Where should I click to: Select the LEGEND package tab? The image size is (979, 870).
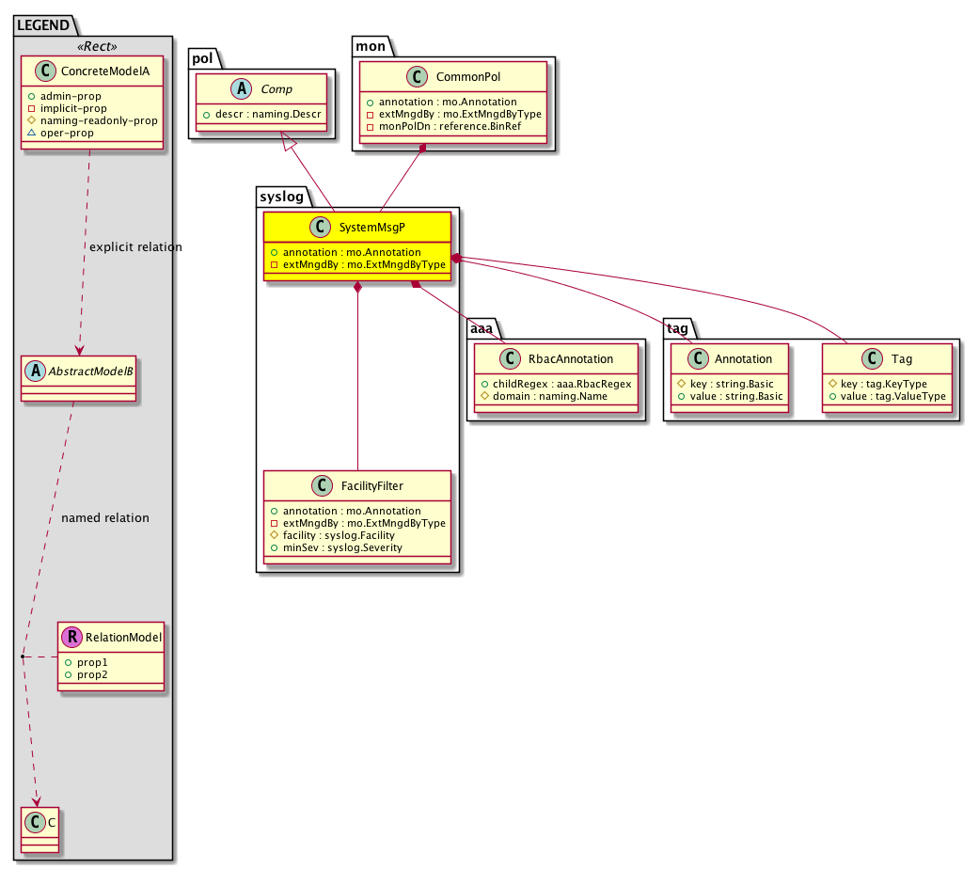point(43,26)
